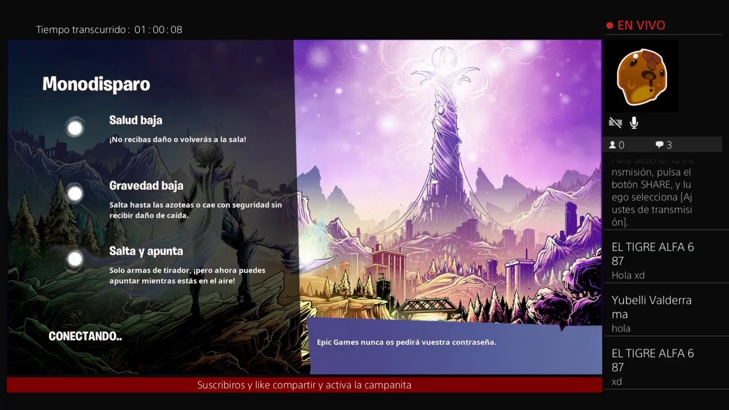The height and width of the screenshot is (410, 729).
Task: Click the Gravedad baja heading
Action: tap(146, 186)
